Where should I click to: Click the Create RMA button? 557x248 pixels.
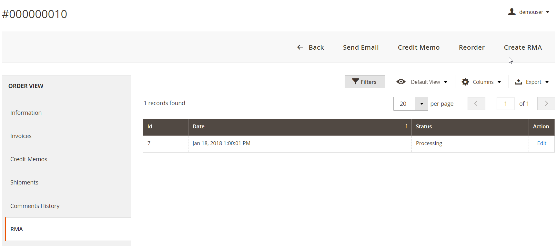pyautogui.click(x=523, y=47)
